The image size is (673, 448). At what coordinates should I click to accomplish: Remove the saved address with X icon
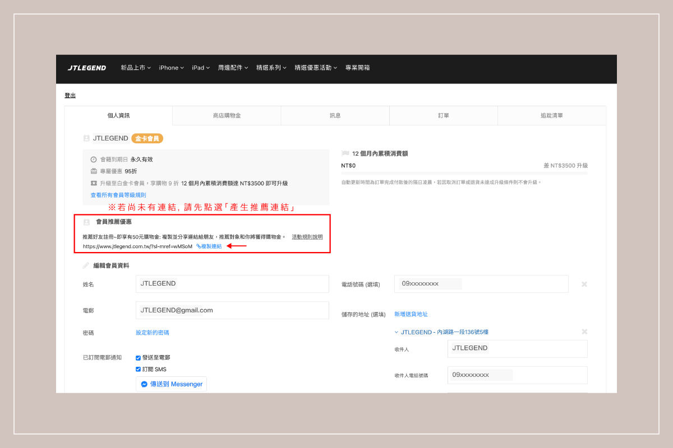[x=584, y=332]
